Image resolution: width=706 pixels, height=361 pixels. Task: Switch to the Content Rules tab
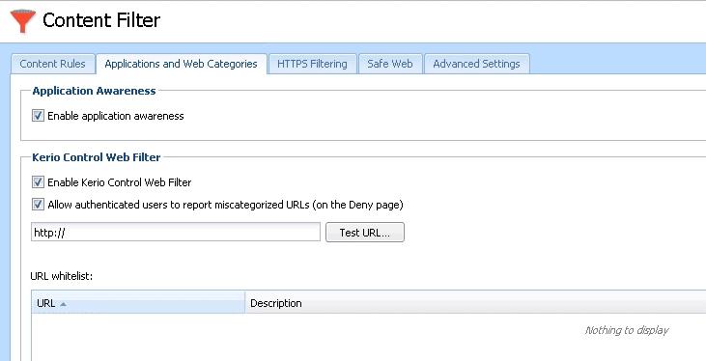pos(53,64)
